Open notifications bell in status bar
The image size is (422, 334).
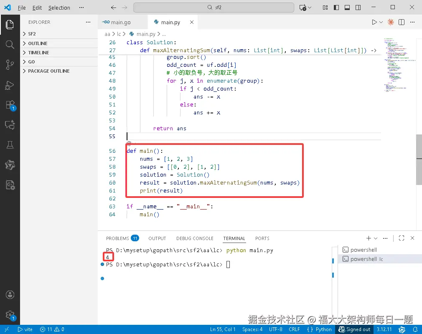click(x=415, y=329)
